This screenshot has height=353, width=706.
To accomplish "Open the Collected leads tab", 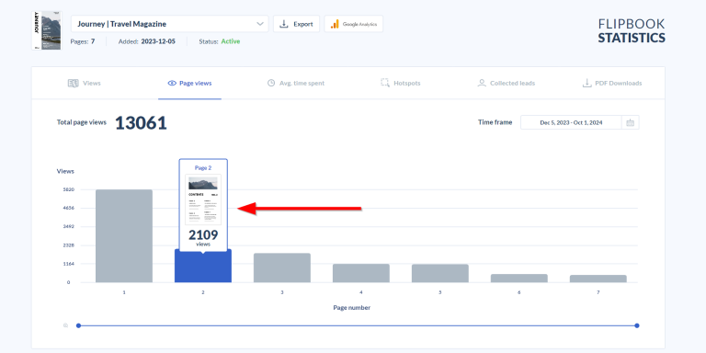I will [507, 84].
